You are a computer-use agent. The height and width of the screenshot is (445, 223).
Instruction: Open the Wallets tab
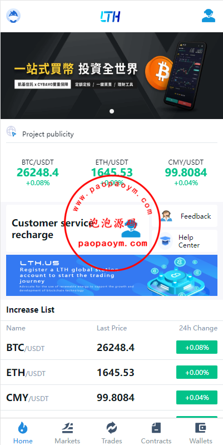pos(201,433)
